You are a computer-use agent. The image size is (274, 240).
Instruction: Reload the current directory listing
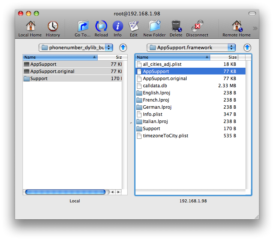[101, 26]
